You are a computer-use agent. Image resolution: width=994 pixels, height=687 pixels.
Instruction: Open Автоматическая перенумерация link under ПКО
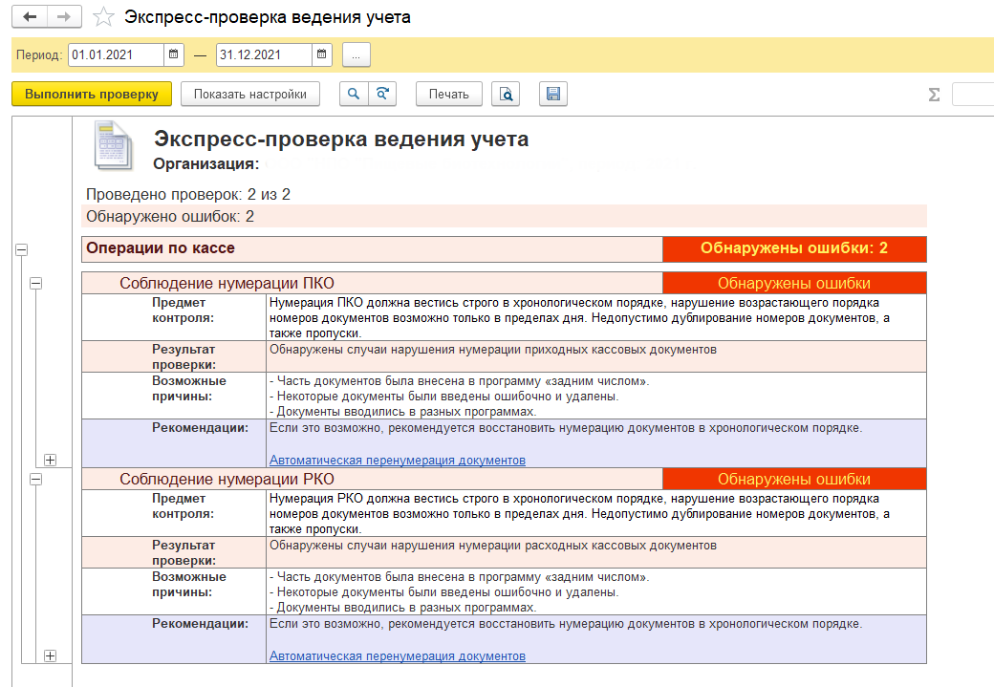(x=397, y=461)
